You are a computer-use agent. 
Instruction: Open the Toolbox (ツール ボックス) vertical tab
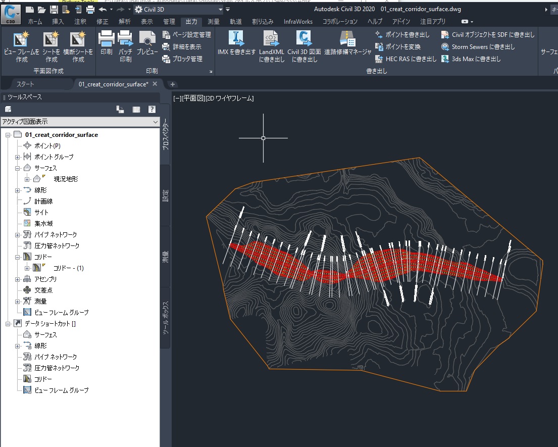coord(166,318)
